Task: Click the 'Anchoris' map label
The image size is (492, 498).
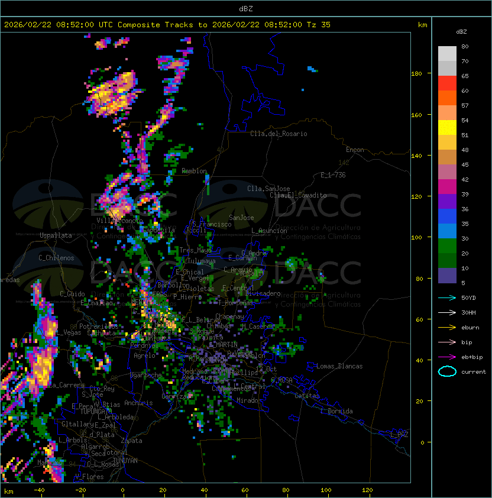Action: pos(138,403)
